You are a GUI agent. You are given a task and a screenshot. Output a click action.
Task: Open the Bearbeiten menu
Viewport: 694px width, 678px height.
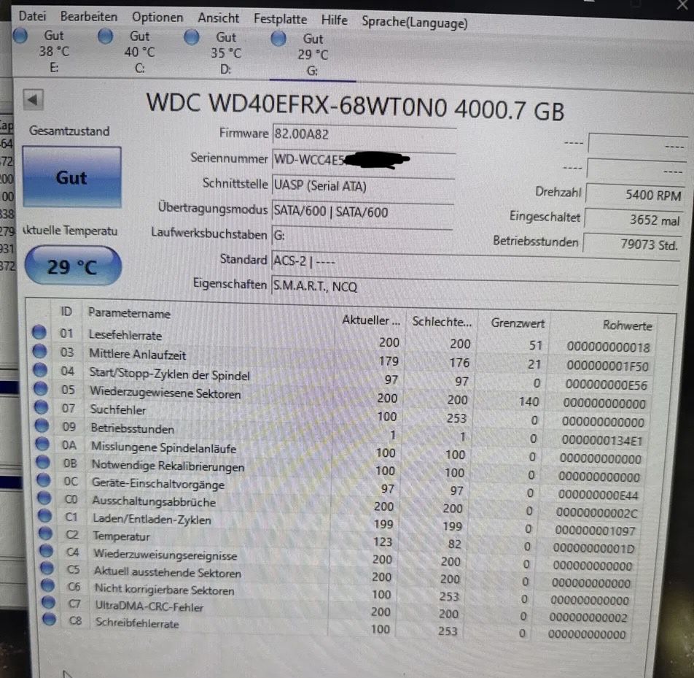pos(89,16)
